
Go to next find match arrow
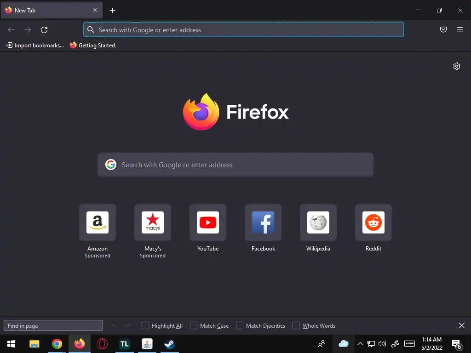pyautogui.click(x=127, y=326)
